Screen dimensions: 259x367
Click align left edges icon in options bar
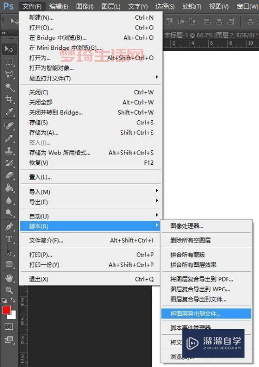[x=207, y=22]
